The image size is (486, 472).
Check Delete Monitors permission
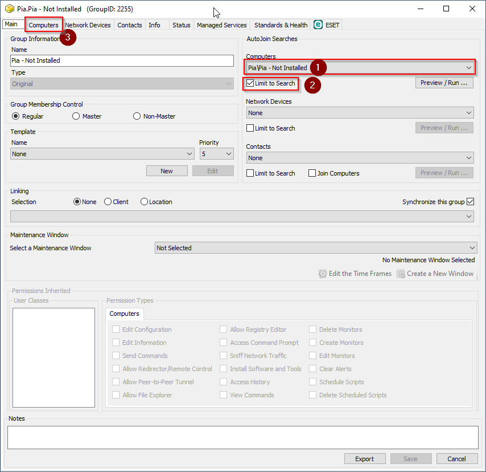tap(313, 329)
